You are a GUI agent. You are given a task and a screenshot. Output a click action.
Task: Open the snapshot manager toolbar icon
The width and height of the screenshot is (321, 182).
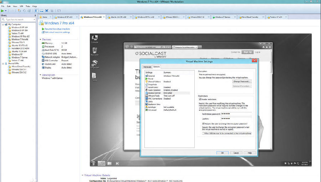tap(29, 11)
